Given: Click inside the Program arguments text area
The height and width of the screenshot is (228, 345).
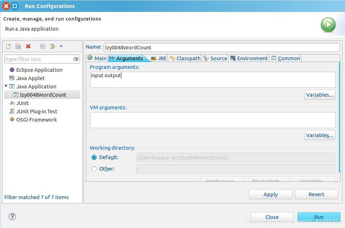Looking at the screenshot, I should click(213, 80).
